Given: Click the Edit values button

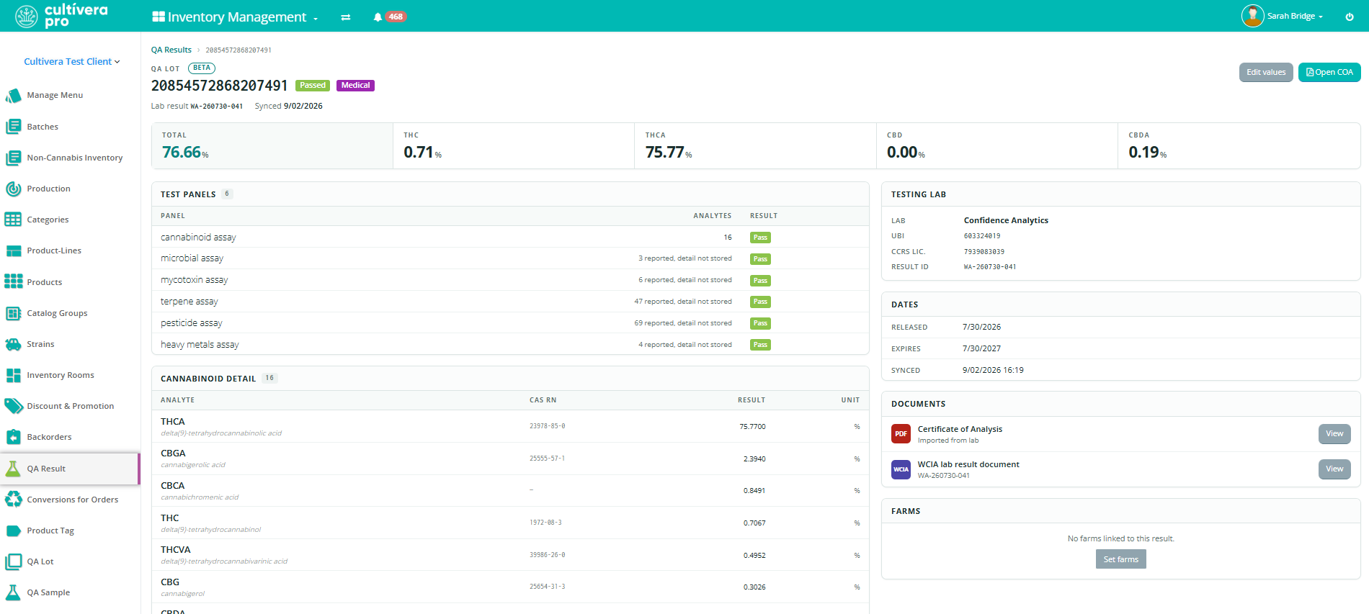Looking at the screenshot, I should [x=1266, y=72].
